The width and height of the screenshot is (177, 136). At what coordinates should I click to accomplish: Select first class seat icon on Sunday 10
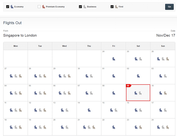coord(165,93)
